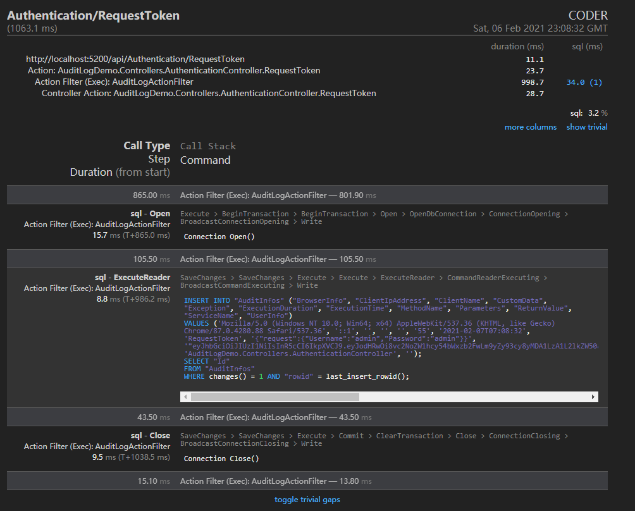Screen dimensions: 635x511
Task: Click the 15.10 ms gap row
Action: click(x=307, y=481)
